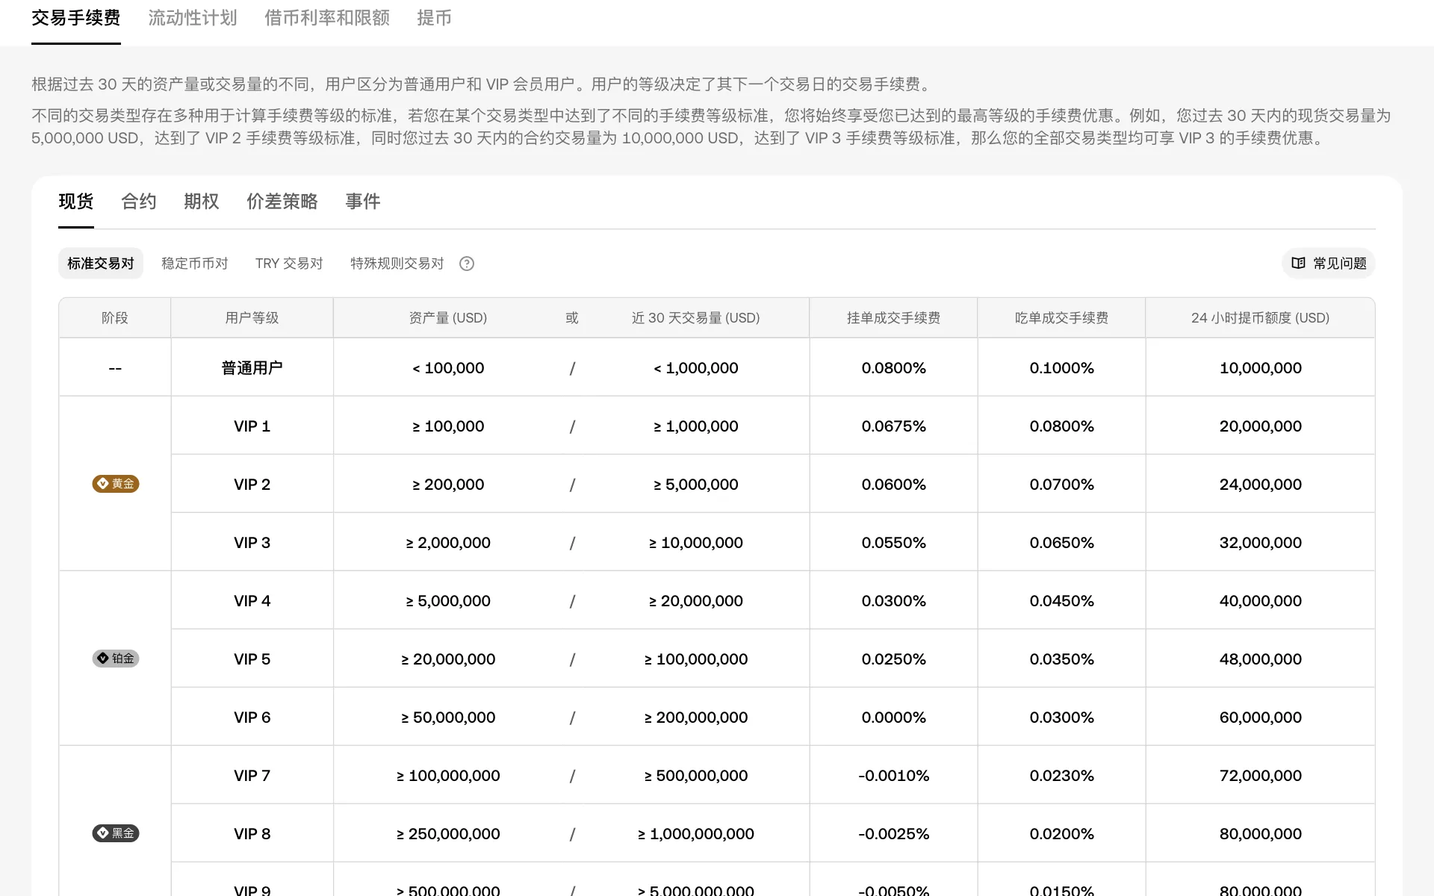
Task: Open the 借币利率和限额 tab
Action: coord(327,18)
